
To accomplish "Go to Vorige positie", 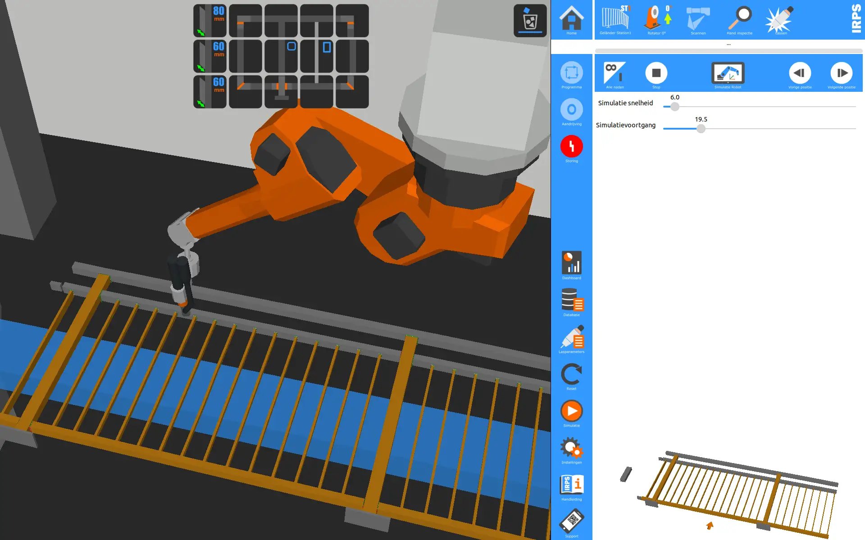I will coord(800,75).
